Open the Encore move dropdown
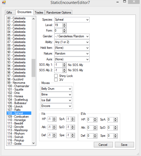The width and height of the screenshot is (141, 156). 56,106
